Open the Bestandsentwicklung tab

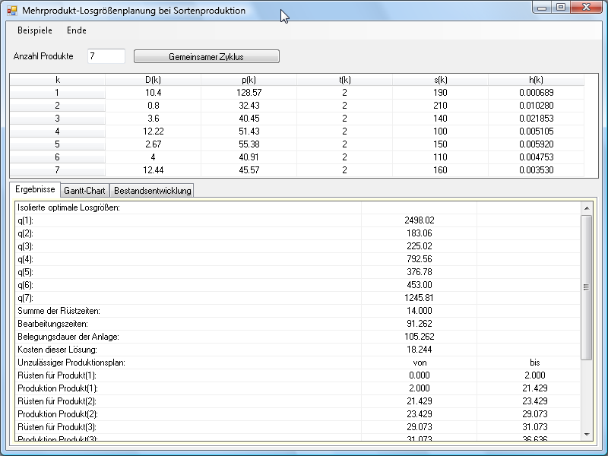[153, 190]
